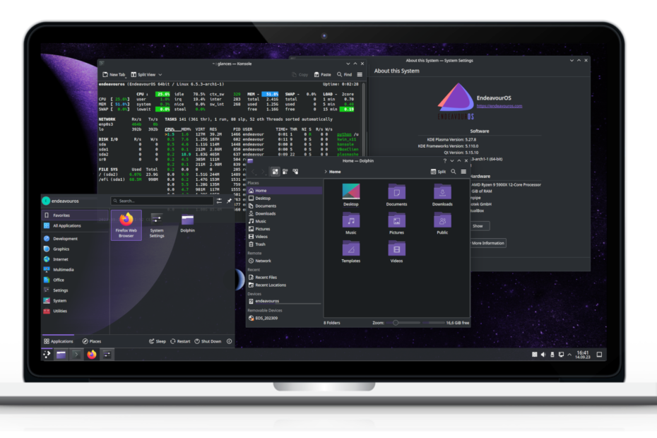
Task: Open the endeavouros.com link
Action: (x=499, y=106)
